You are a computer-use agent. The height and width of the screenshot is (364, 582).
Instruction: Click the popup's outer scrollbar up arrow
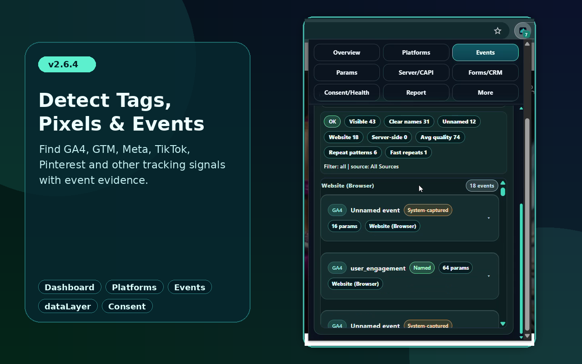[527, 44]
